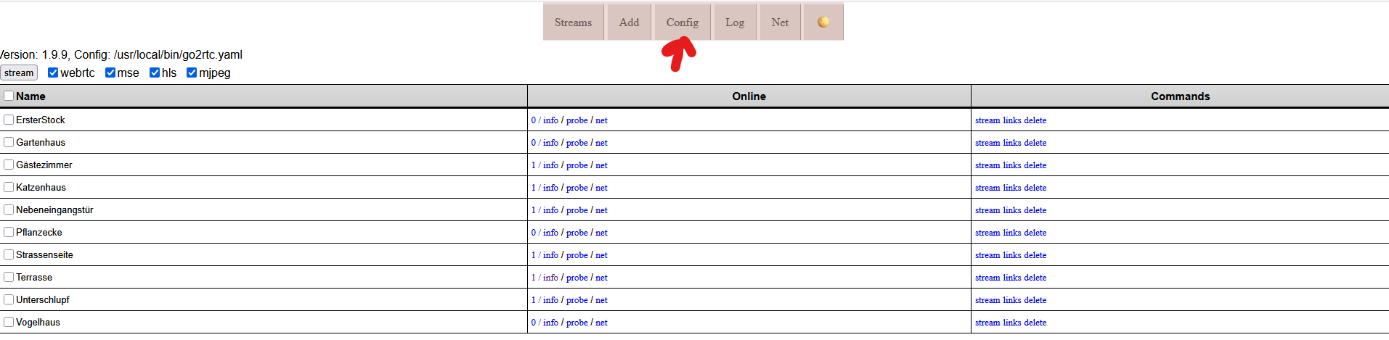Open links for Terrasse

[x=1012, y=278]
